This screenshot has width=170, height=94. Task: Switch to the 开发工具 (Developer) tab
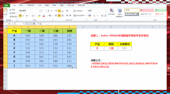click(71, 5)
